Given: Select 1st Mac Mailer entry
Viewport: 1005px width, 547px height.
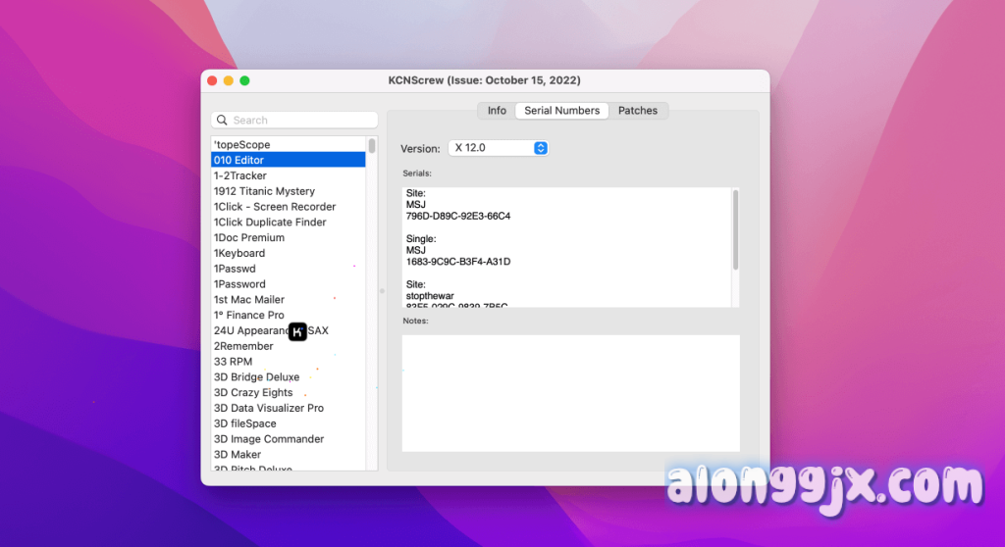Looking at the screenshot, I should (x=249, y=300).
